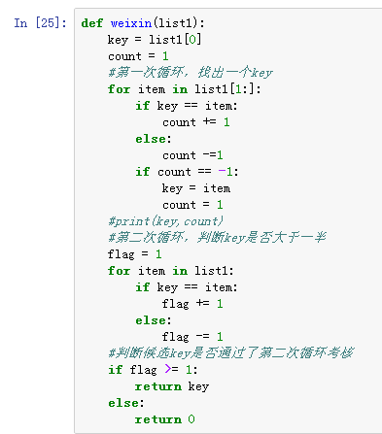Click the line for item in list1[1:]:
This screenshot has height=434, width=382.
pos(185,89)
